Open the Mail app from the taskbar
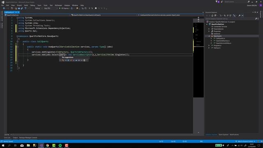The height and width of the screenshot is (148, 263). click(x=22, y=145)
